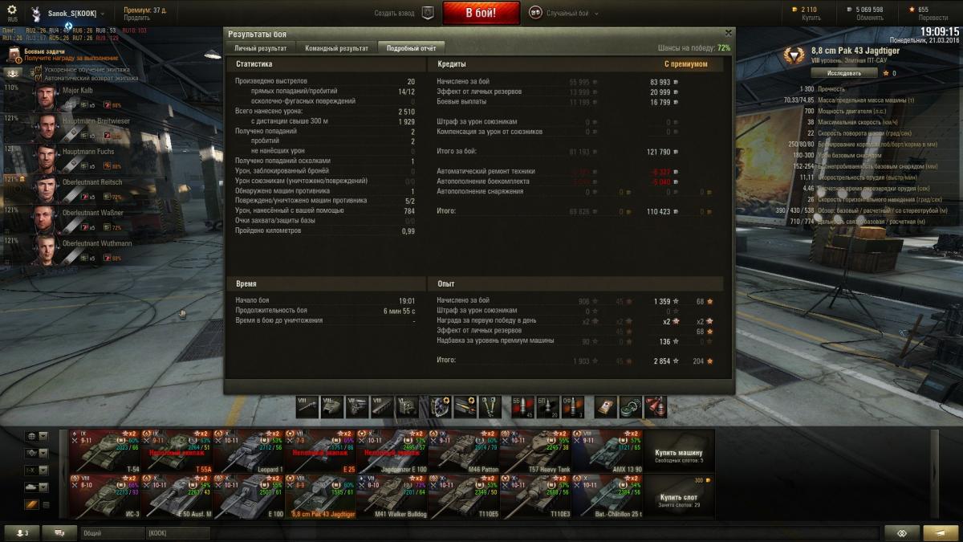963x542 pixels.
Task: Toggle the favorites filter checkbox in carousel
Action: pos(45,505)
